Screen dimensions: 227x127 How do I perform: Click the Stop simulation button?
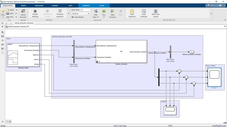pyautogui.click(x=120, y=12)
